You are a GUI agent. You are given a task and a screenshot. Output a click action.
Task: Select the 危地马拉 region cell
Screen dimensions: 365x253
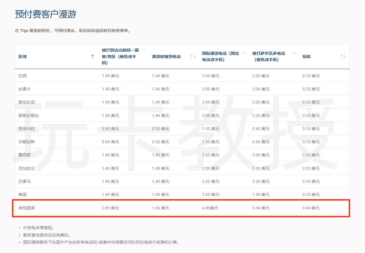pyautogui.click(x=27, y=129)
